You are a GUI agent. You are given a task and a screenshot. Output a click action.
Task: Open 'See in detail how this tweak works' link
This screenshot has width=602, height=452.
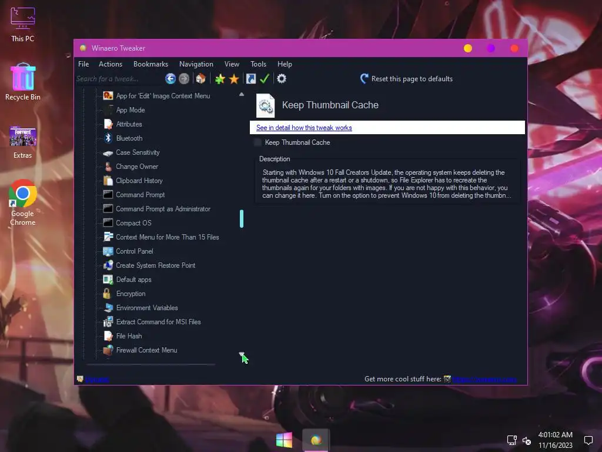point(304,128)
